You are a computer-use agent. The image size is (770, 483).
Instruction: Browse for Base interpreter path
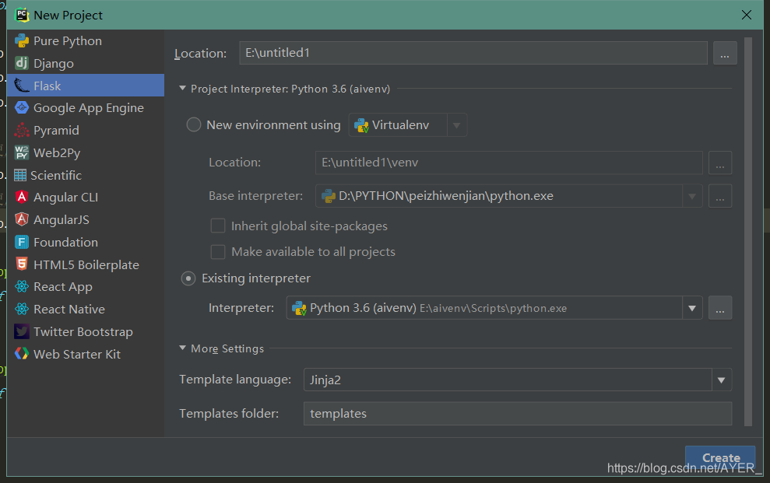point(720,196)
